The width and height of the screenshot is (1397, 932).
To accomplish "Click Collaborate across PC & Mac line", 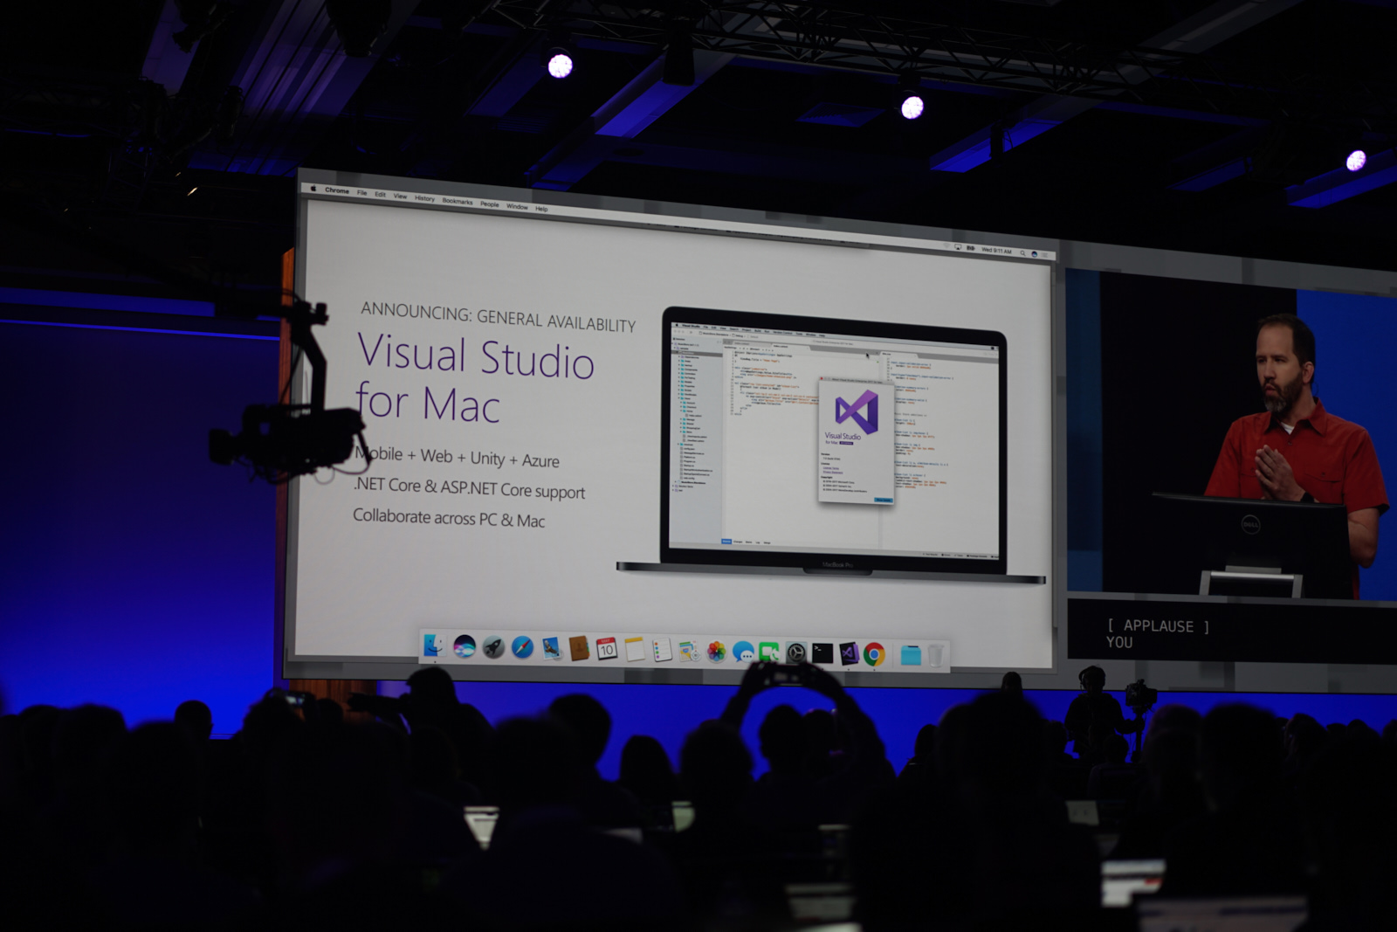I will pyautogui.click(x=449, y=518).
